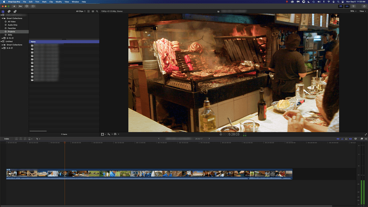The height and width of the screenshot is (207, 368).
Task: Go forward in timeline history arrow
Action: tap(209, 139)
